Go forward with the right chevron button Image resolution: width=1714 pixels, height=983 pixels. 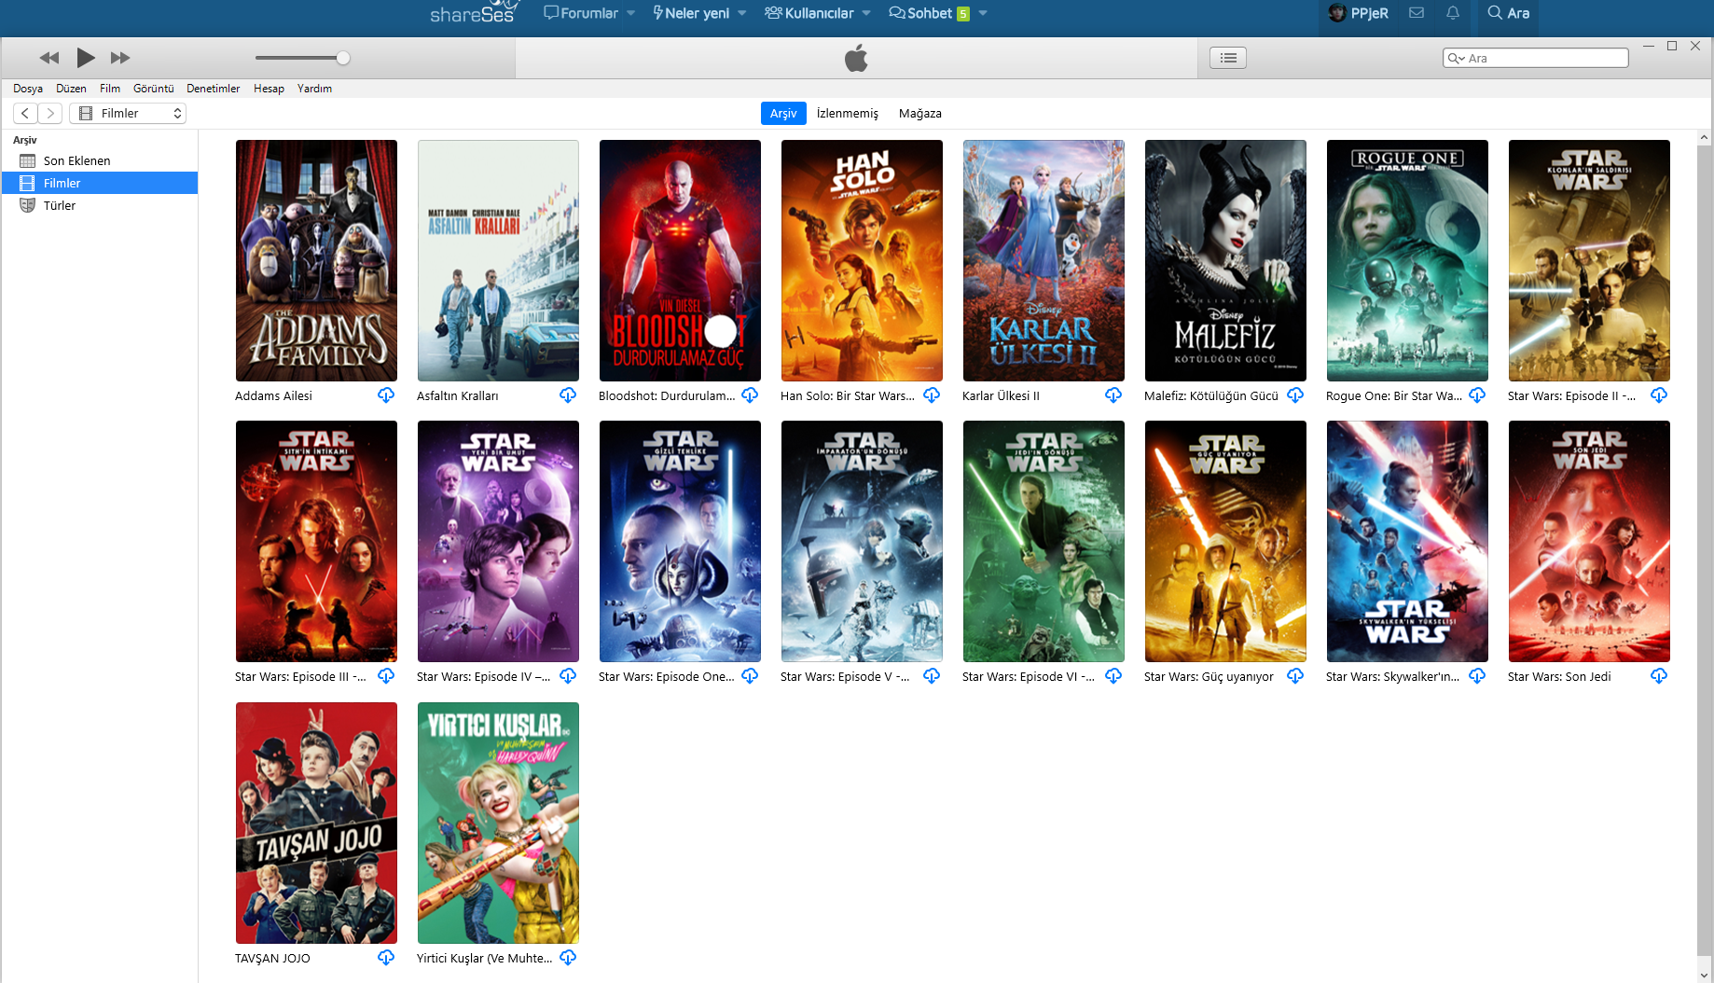click(50, 113)
